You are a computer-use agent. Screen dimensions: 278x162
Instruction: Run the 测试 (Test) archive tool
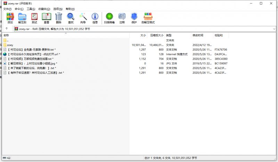tap(34, 18)
